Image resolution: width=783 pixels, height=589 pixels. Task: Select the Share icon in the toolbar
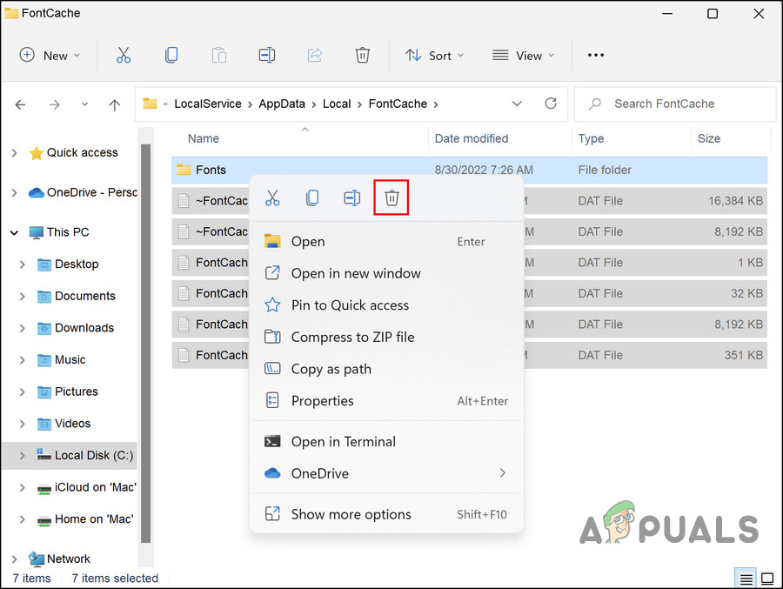click(x=314, y=55)
